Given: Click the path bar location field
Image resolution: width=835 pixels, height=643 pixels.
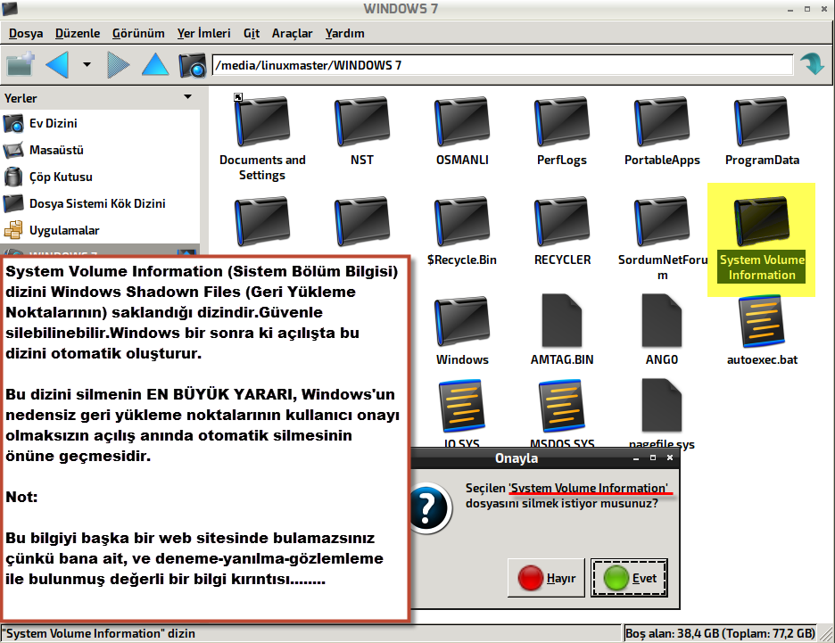Looking at the screenshot, I should 502,65.
